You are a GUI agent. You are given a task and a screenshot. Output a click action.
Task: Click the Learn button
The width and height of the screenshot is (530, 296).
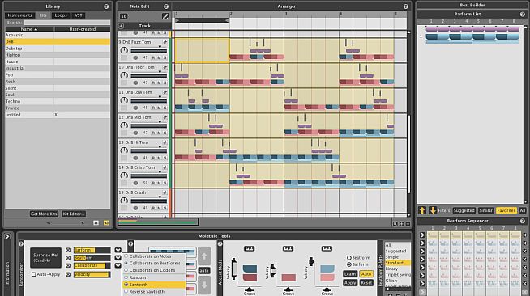pyautogui.click(x=350, y=274)
